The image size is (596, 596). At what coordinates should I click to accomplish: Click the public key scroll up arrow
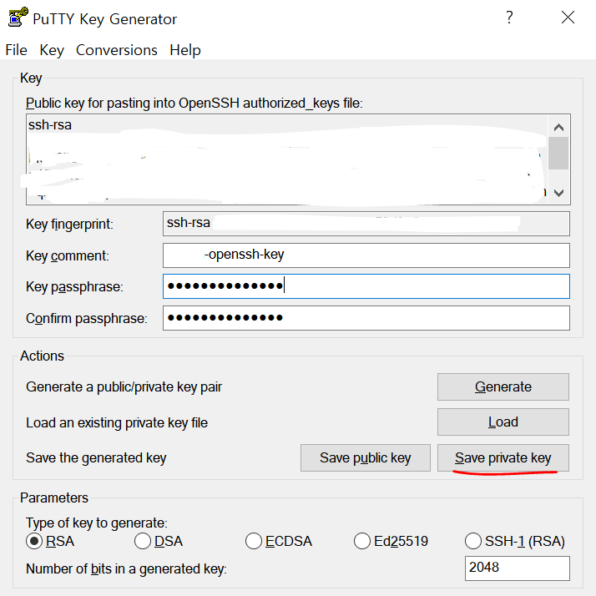pos(558,128)
